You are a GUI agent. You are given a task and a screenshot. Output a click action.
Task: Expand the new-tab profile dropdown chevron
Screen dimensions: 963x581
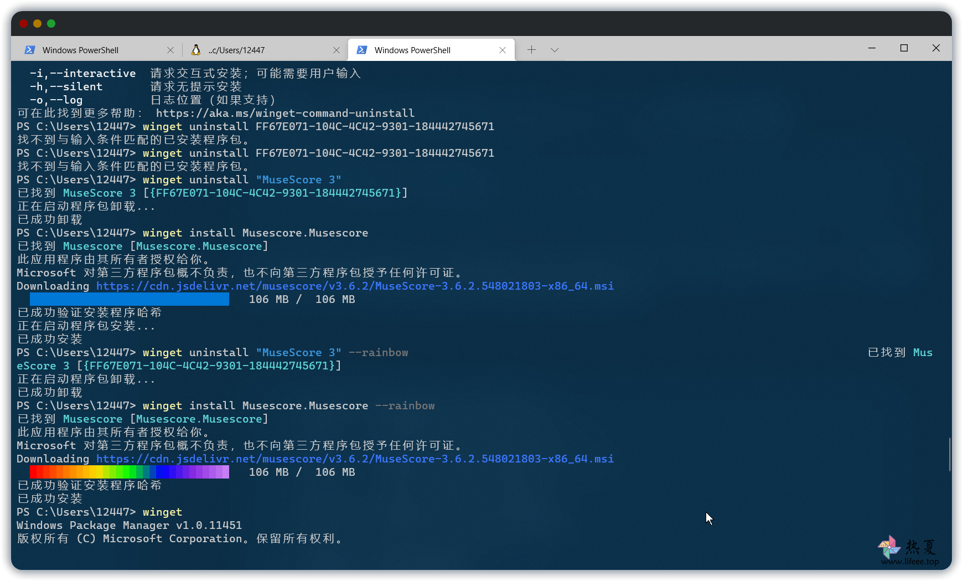(x=555, y=50)
